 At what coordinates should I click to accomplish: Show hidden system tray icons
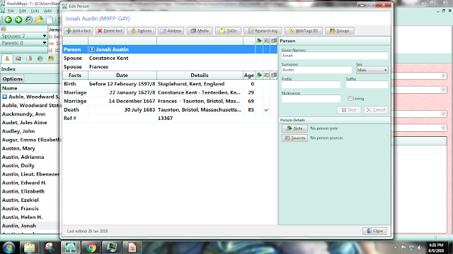pyautogui.click(x=395, y=248)
